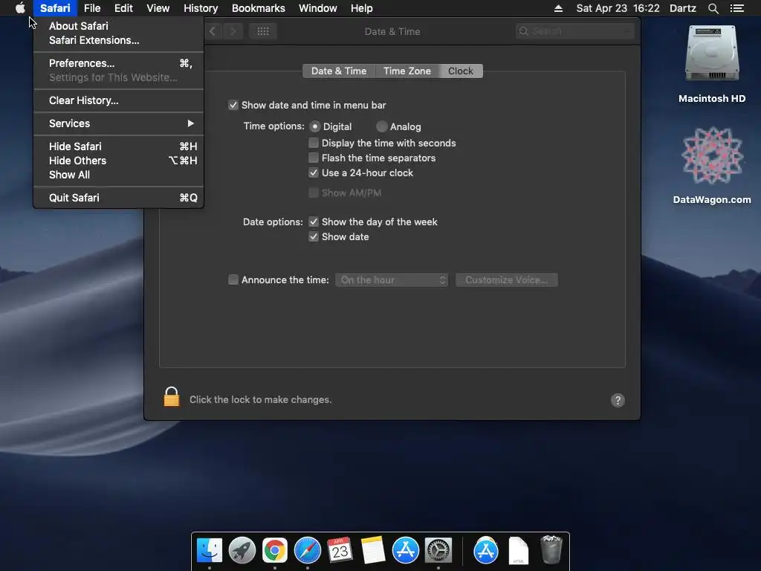The width and height of the screenshot is (761, 571).
Task: Switch to the Date & Time tab
Action: click(339, 71)
